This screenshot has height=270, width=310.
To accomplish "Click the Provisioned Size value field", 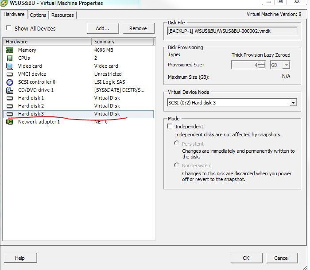I will (245, 65).
